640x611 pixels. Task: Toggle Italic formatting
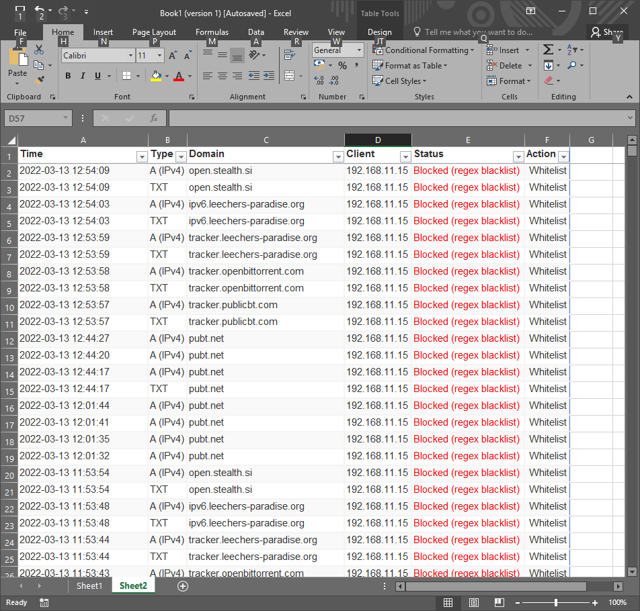click(x=83, y=75)
